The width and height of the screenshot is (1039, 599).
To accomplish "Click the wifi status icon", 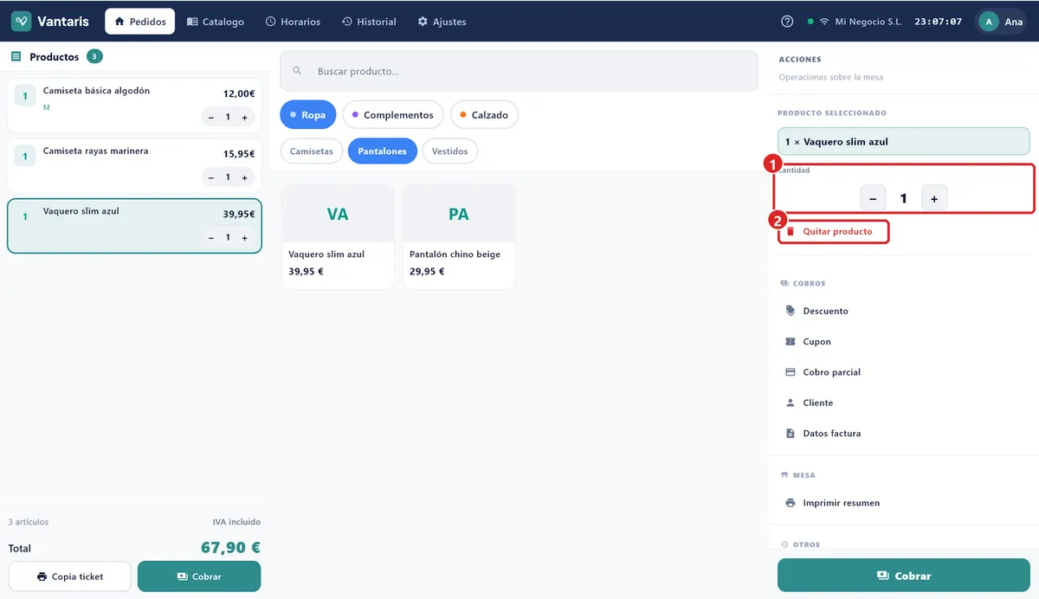I will 824,22.
